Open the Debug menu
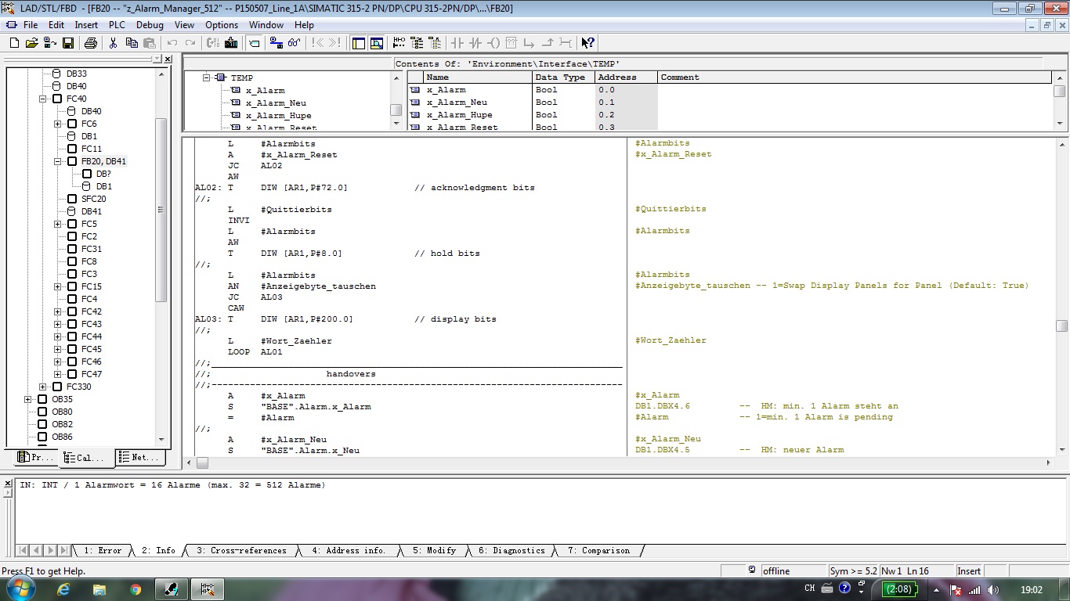Screen dimensions: 1070x601 pyautogui.click(x=150, y=25)
